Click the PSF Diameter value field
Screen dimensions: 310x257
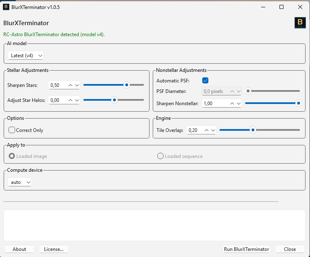[x=222, y=91]
